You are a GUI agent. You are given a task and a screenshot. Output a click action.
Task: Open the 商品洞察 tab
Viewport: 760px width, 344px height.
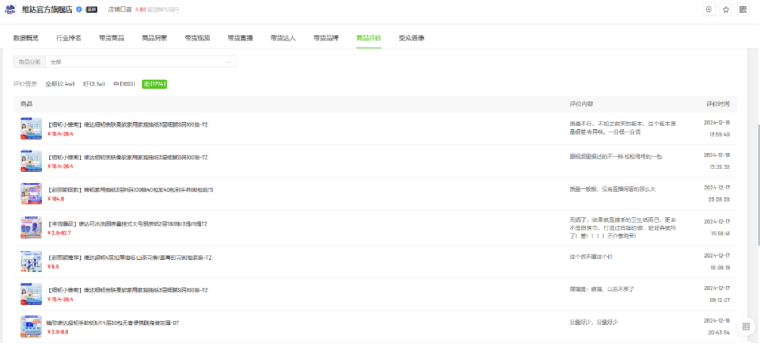154,38
